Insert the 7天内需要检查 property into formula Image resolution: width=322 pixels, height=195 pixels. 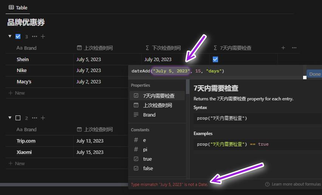pyautogui.click(x=157, y=95)
